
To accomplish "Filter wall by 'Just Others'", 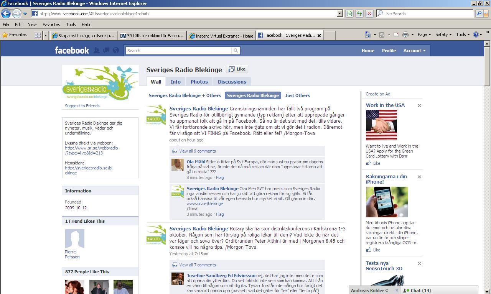I will 297,95.
